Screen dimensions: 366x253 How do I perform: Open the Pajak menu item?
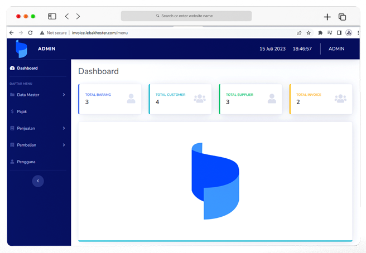22,111
